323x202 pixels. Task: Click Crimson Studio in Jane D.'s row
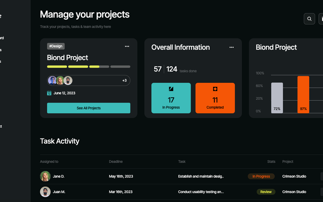pyautogui.click(x=294, y=176)
